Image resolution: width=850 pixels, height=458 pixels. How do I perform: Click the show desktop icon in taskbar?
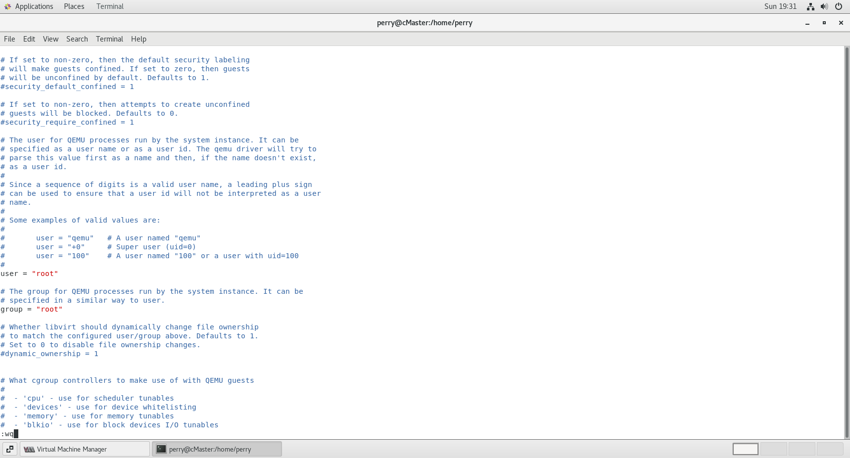point(9,449)
